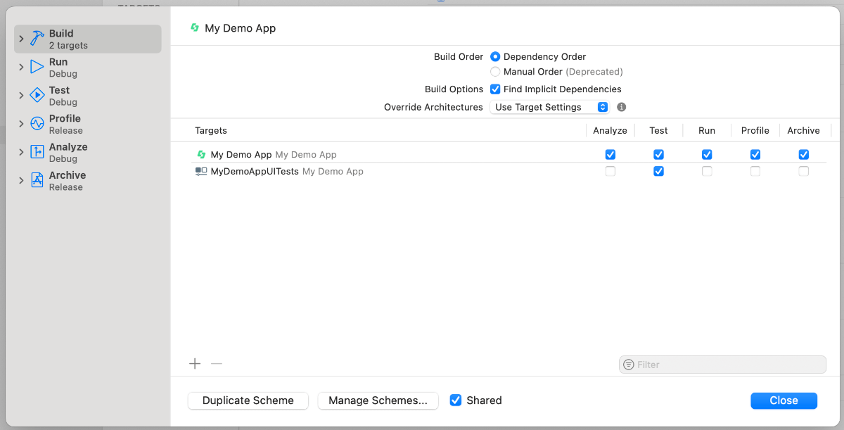Open Manage Schemes dialog
Viewport: 844px width, 430px height.
tap(378, 400)
